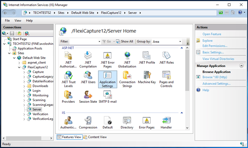Open the Help question mark icon in address bar
The height and width of the screenshot is (148, 248).
[240, 12]
